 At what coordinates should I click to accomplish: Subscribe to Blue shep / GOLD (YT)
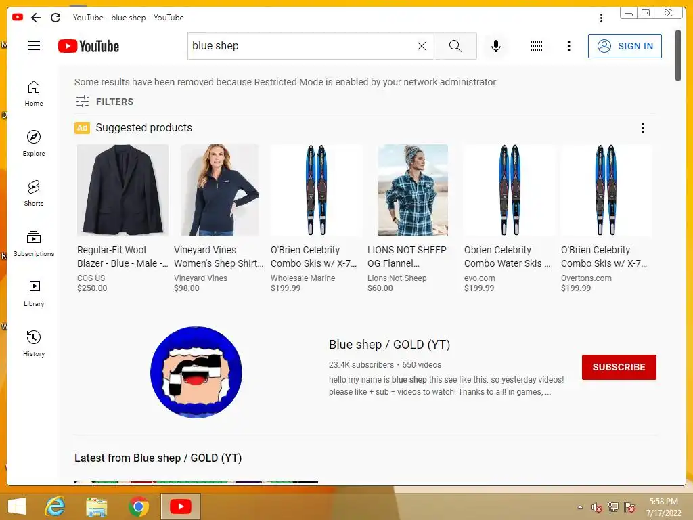619,367
